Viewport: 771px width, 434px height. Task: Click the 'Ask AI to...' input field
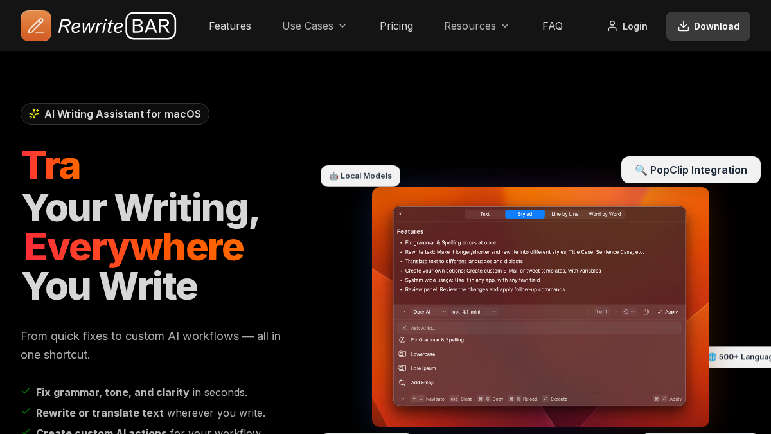(x=539, y=328)
